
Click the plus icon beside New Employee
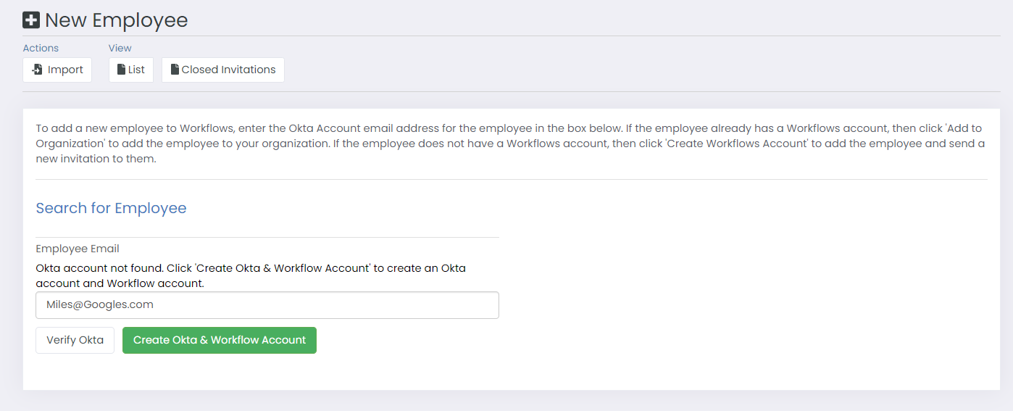click(31, 20)
